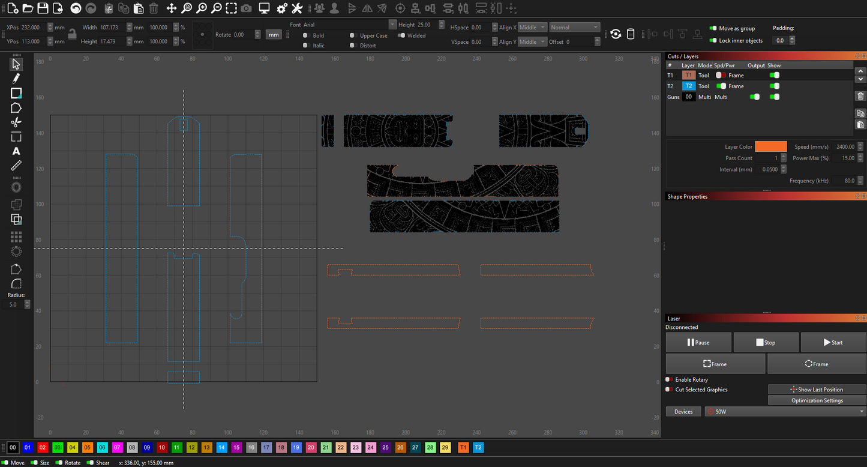Select the Rectangle drawing tool
The width and height of the screenshot is (867, 467).
coord(16,93)
